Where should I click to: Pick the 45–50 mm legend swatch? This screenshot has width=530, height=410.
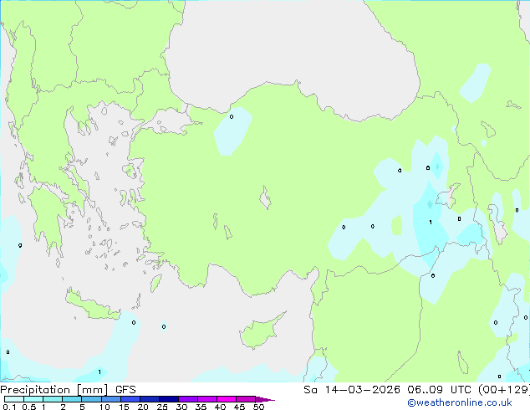point(246,399)
